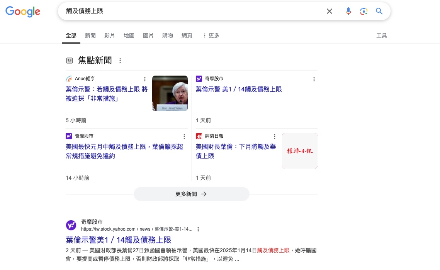The image size is (440, 270).
Task: Switch to the 新聞 tab
Action: point(90,35)
